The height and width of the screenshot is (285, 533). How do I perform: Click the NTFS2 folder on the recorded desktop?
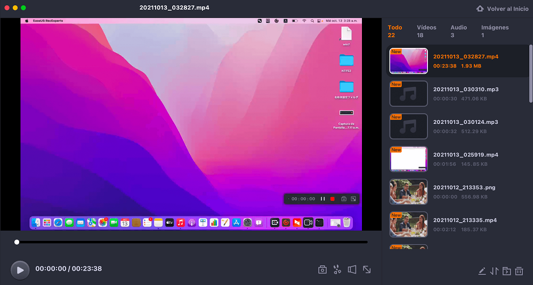pyautogui.click(x=346, y=61)
